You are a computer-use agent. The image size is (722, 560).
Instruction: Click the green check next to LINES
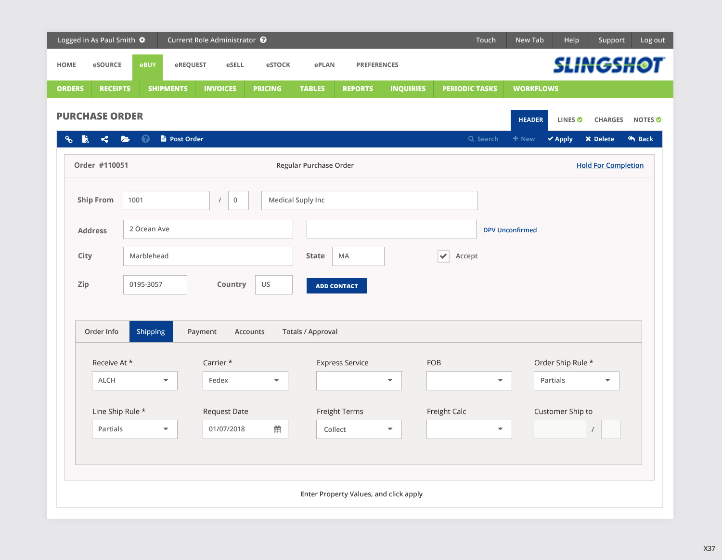tap(580, 119)
